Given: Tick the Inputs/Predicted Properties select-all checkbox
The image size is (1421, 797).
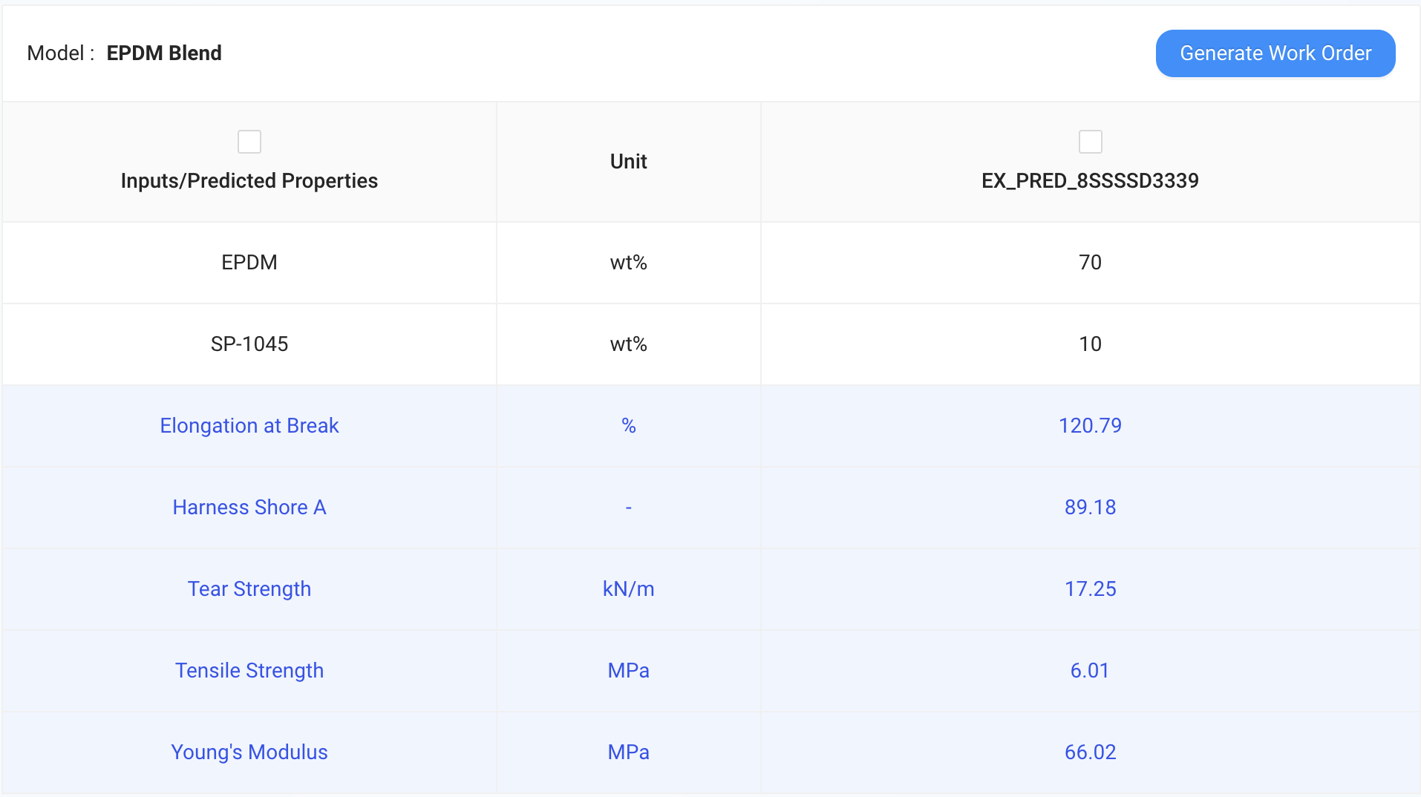Looking at the screenshot, I should click(x=249, y=142).
